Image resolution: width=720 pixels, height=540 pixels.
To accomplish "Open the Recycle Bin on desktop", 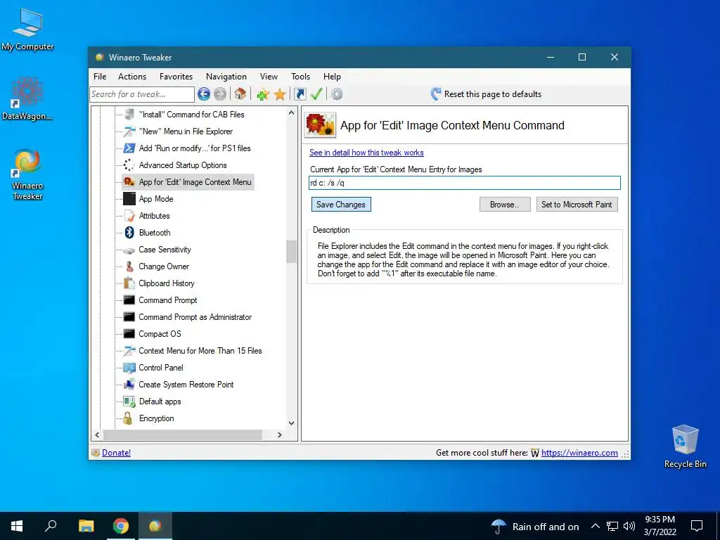I will point(685,446).
